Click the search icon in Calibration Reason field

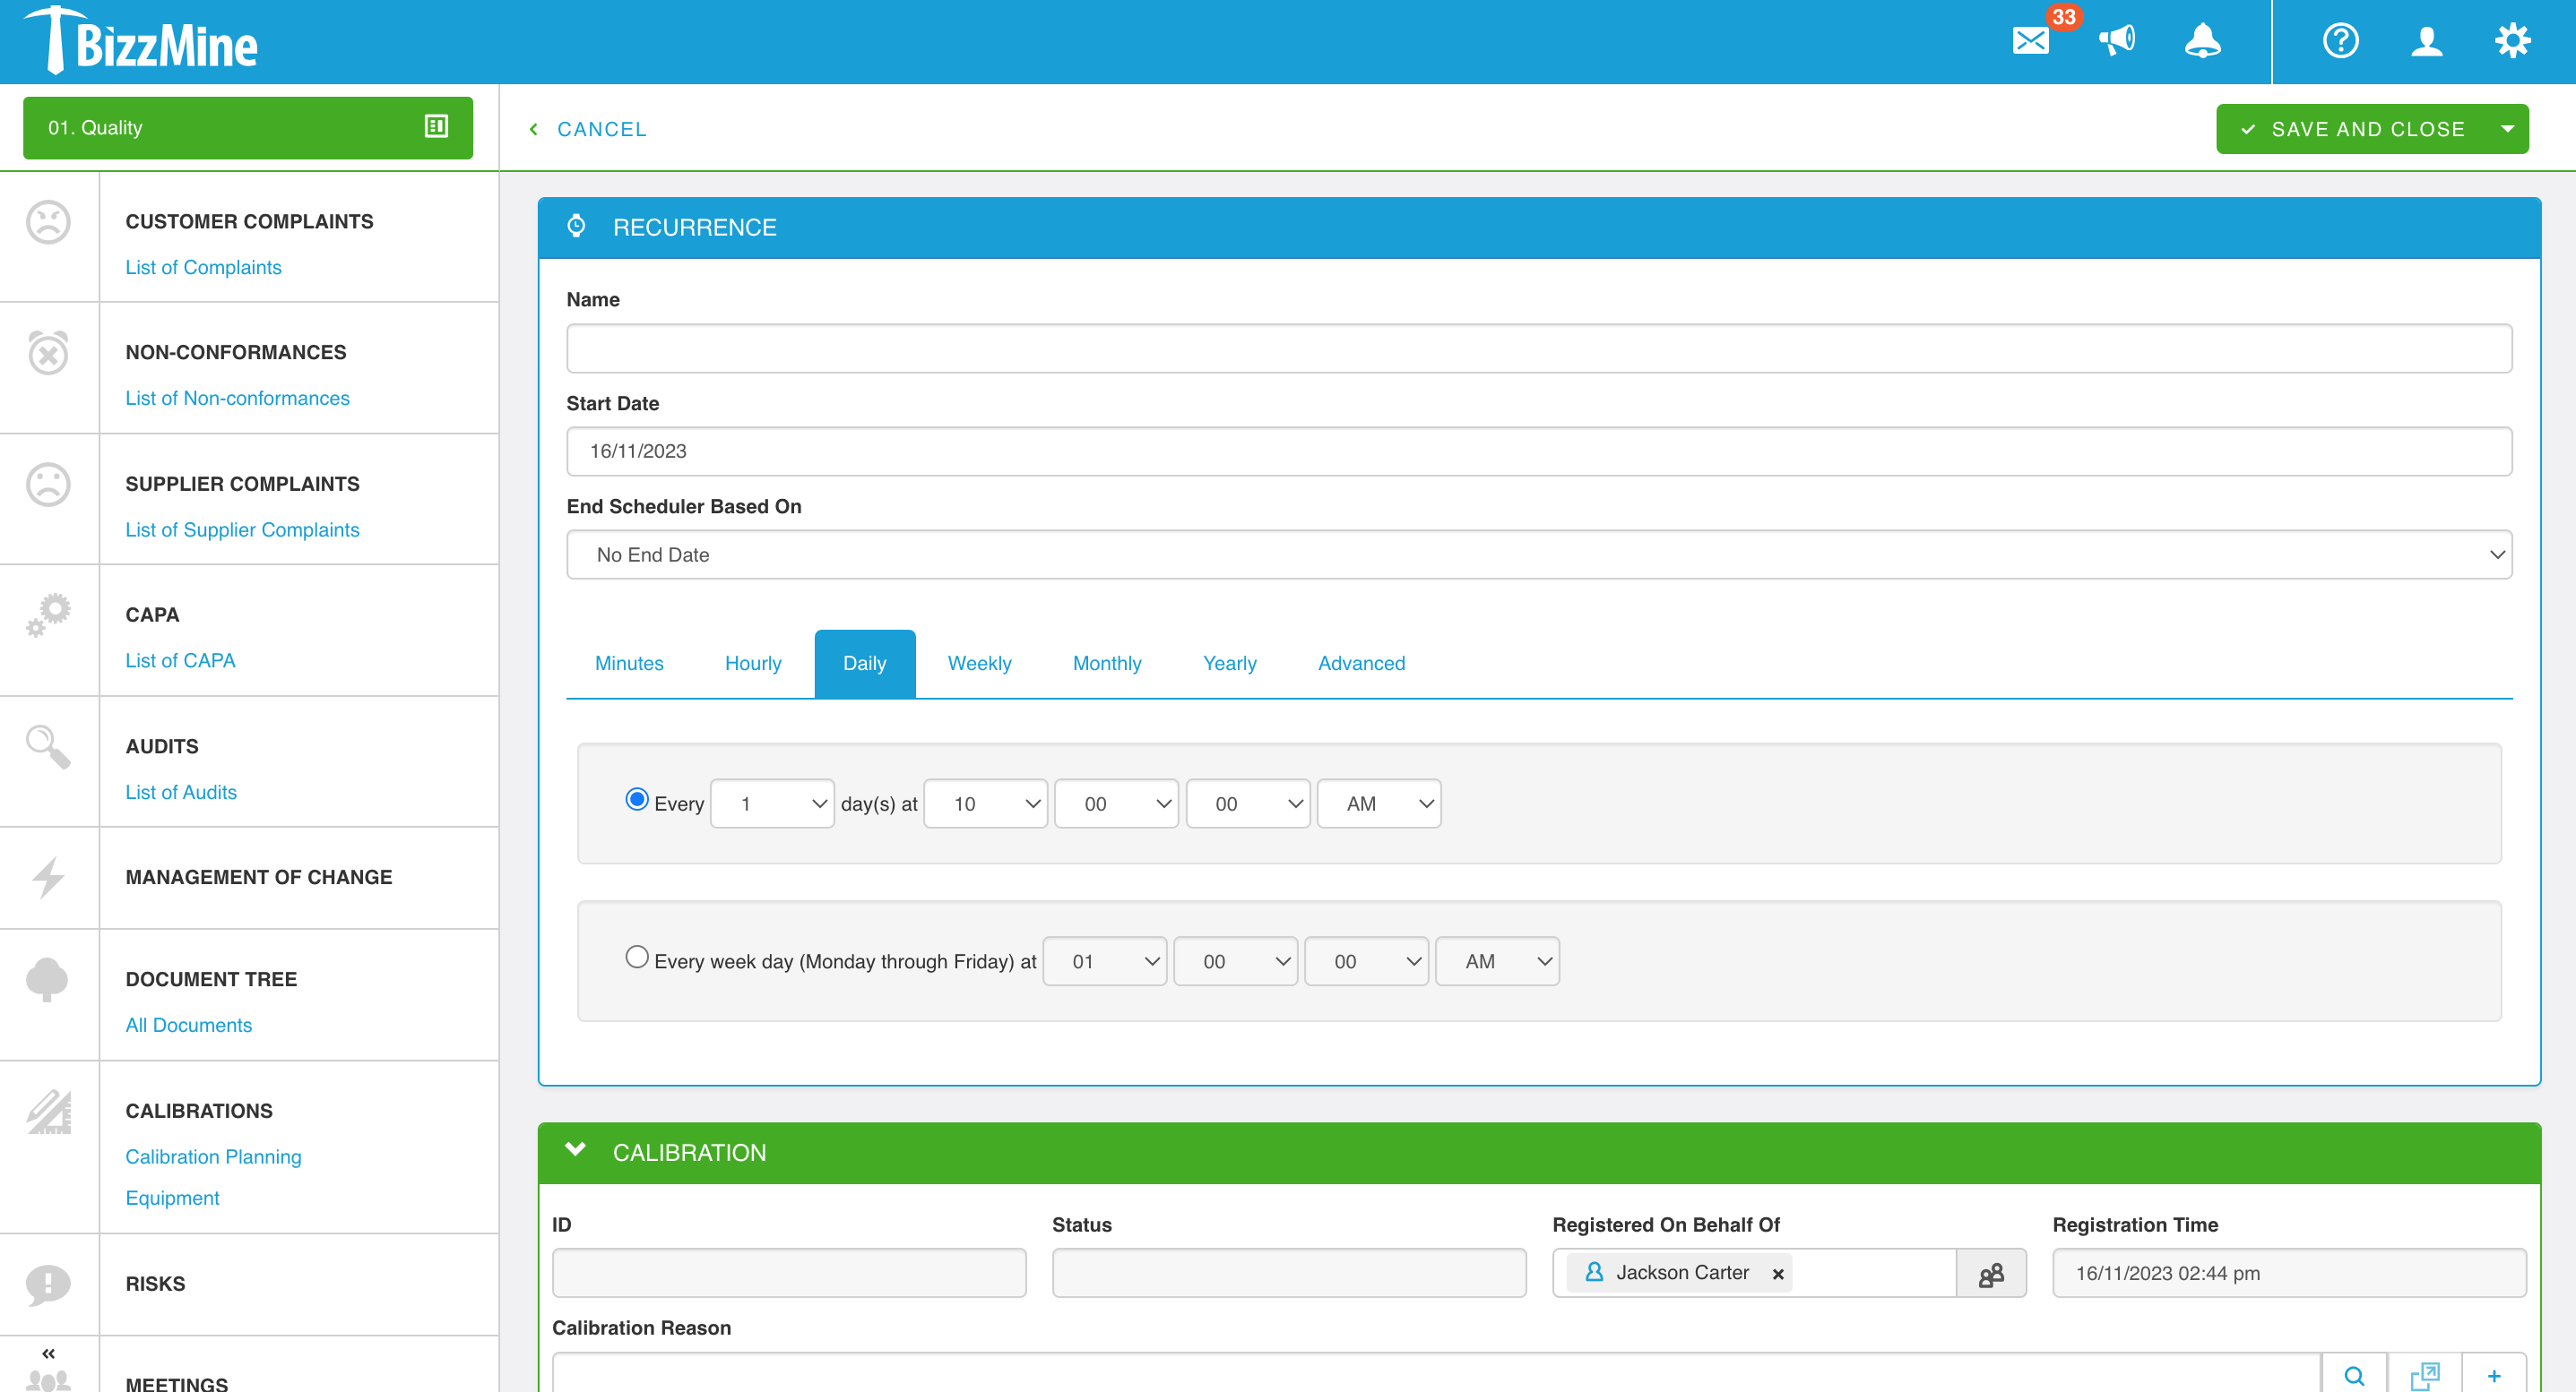point(2354,1375)
